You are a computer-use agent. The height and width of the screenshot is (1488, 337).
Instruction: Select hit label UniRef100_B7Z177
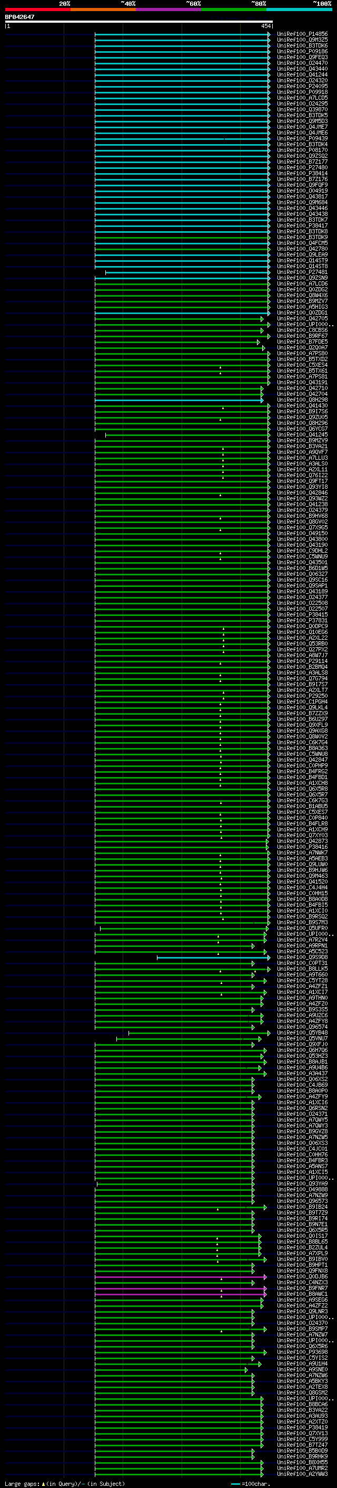[x=302, y=162]
